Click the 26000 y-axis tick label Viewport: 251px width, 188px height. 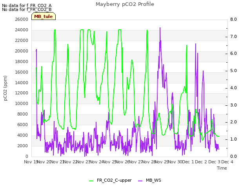[x=22, y=19]
